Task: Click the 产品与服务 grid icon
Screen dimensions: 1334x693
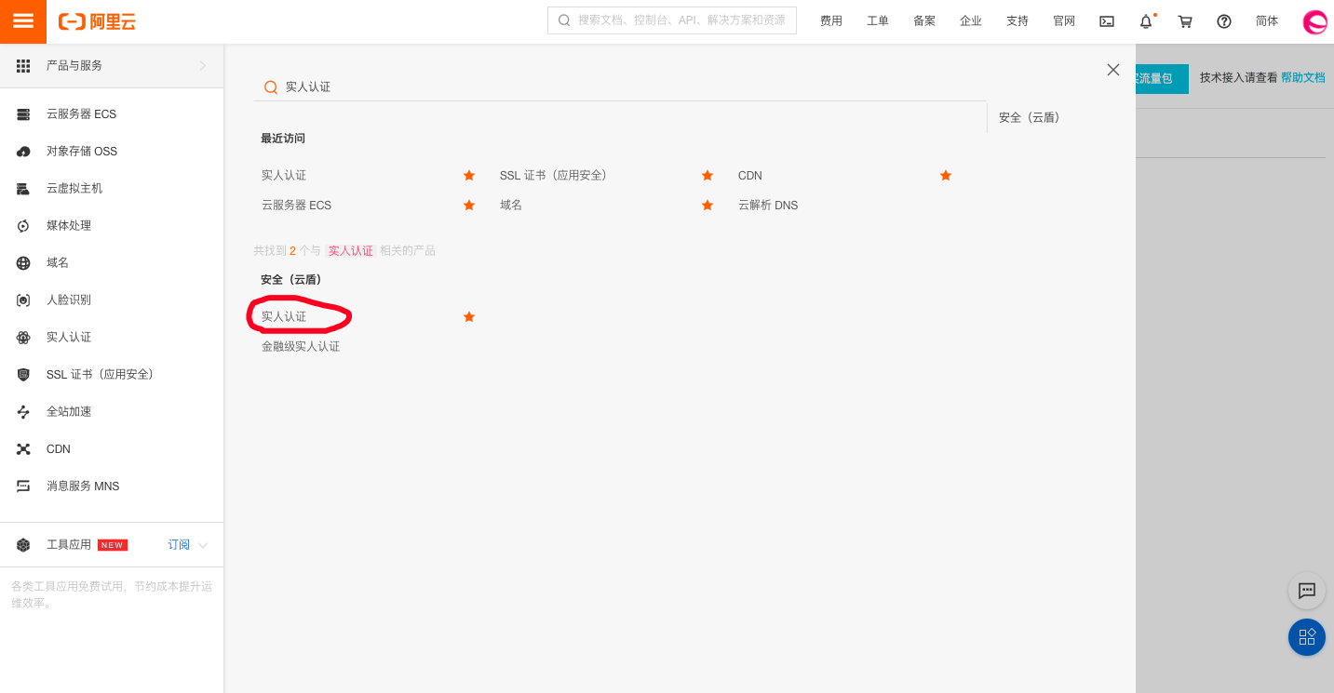Action: pos(23,66)
